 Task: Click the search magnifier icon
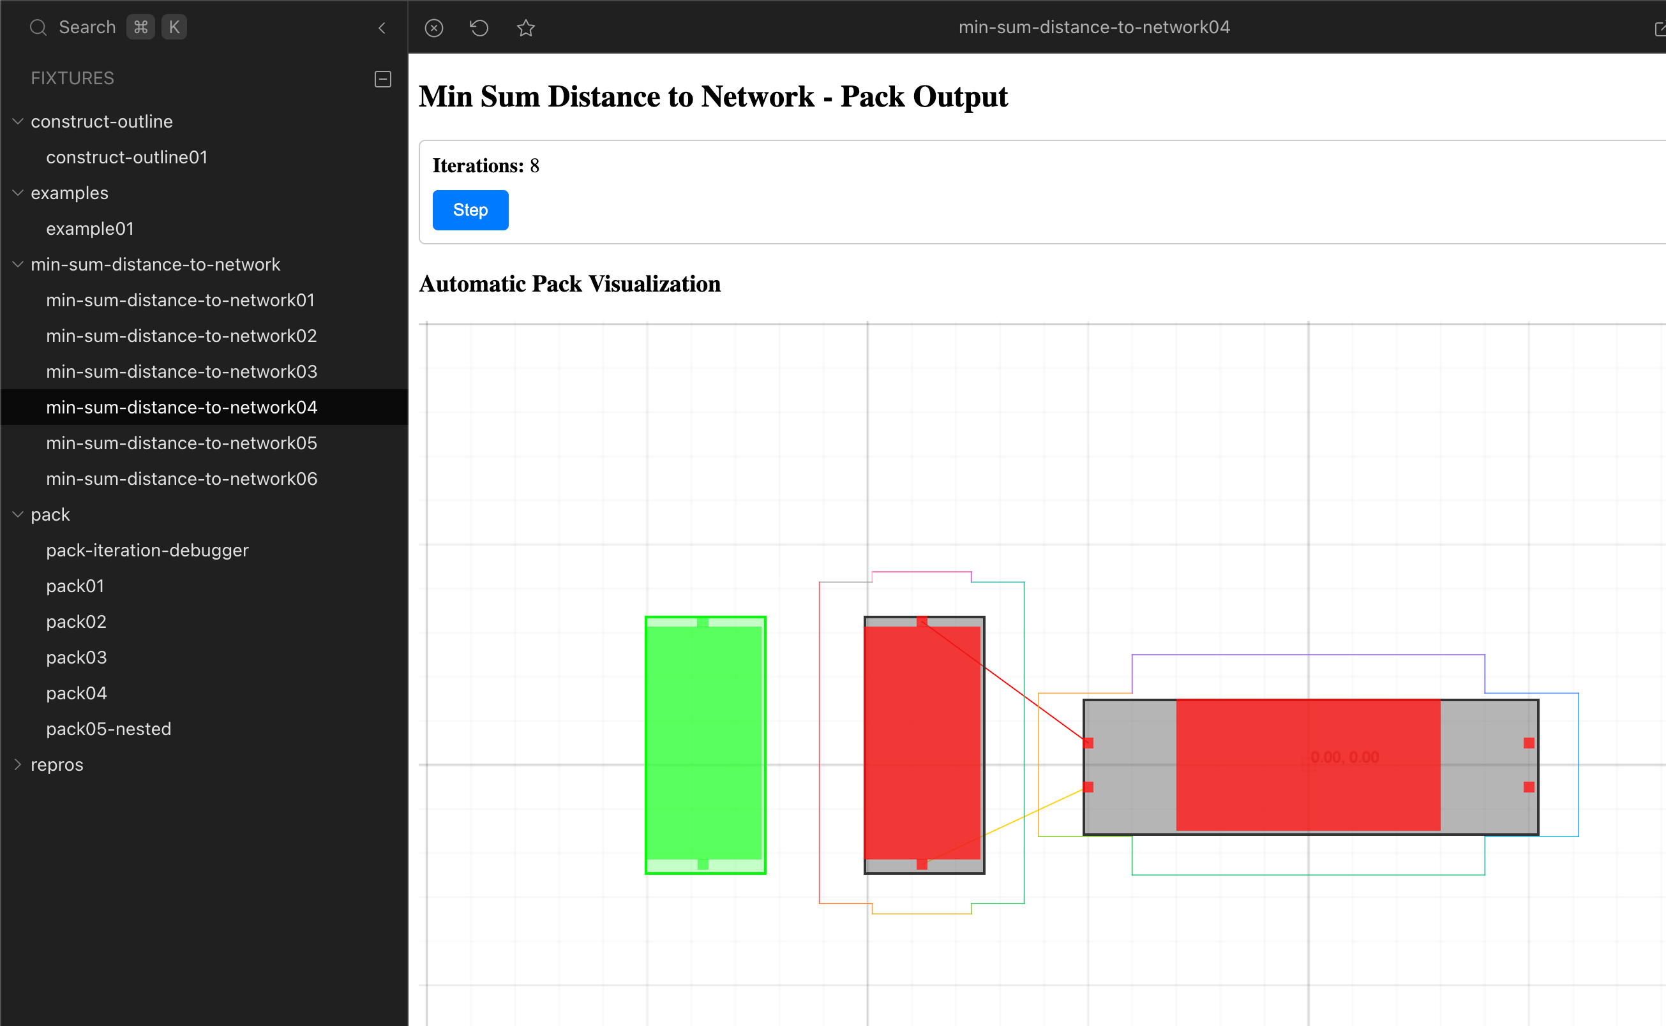click(38, 27)
